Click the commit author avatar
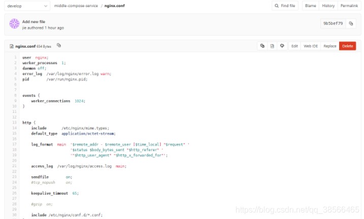The width and height of the screenshot is (364, 219). [14, 24]
